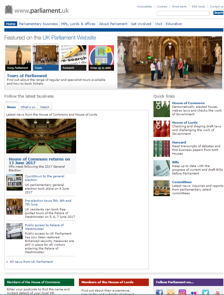224x295 pixels.
Task: Open the Hansard quick link
Action: [x=179, y=143]
